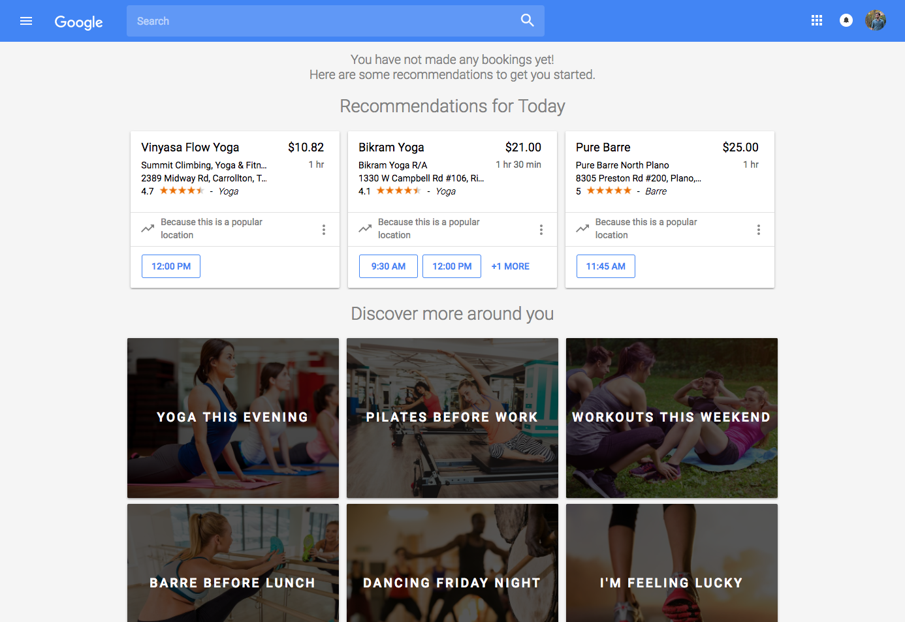
Task: Click the 1 hr 30 min duration
Action: tap(518, 164)
